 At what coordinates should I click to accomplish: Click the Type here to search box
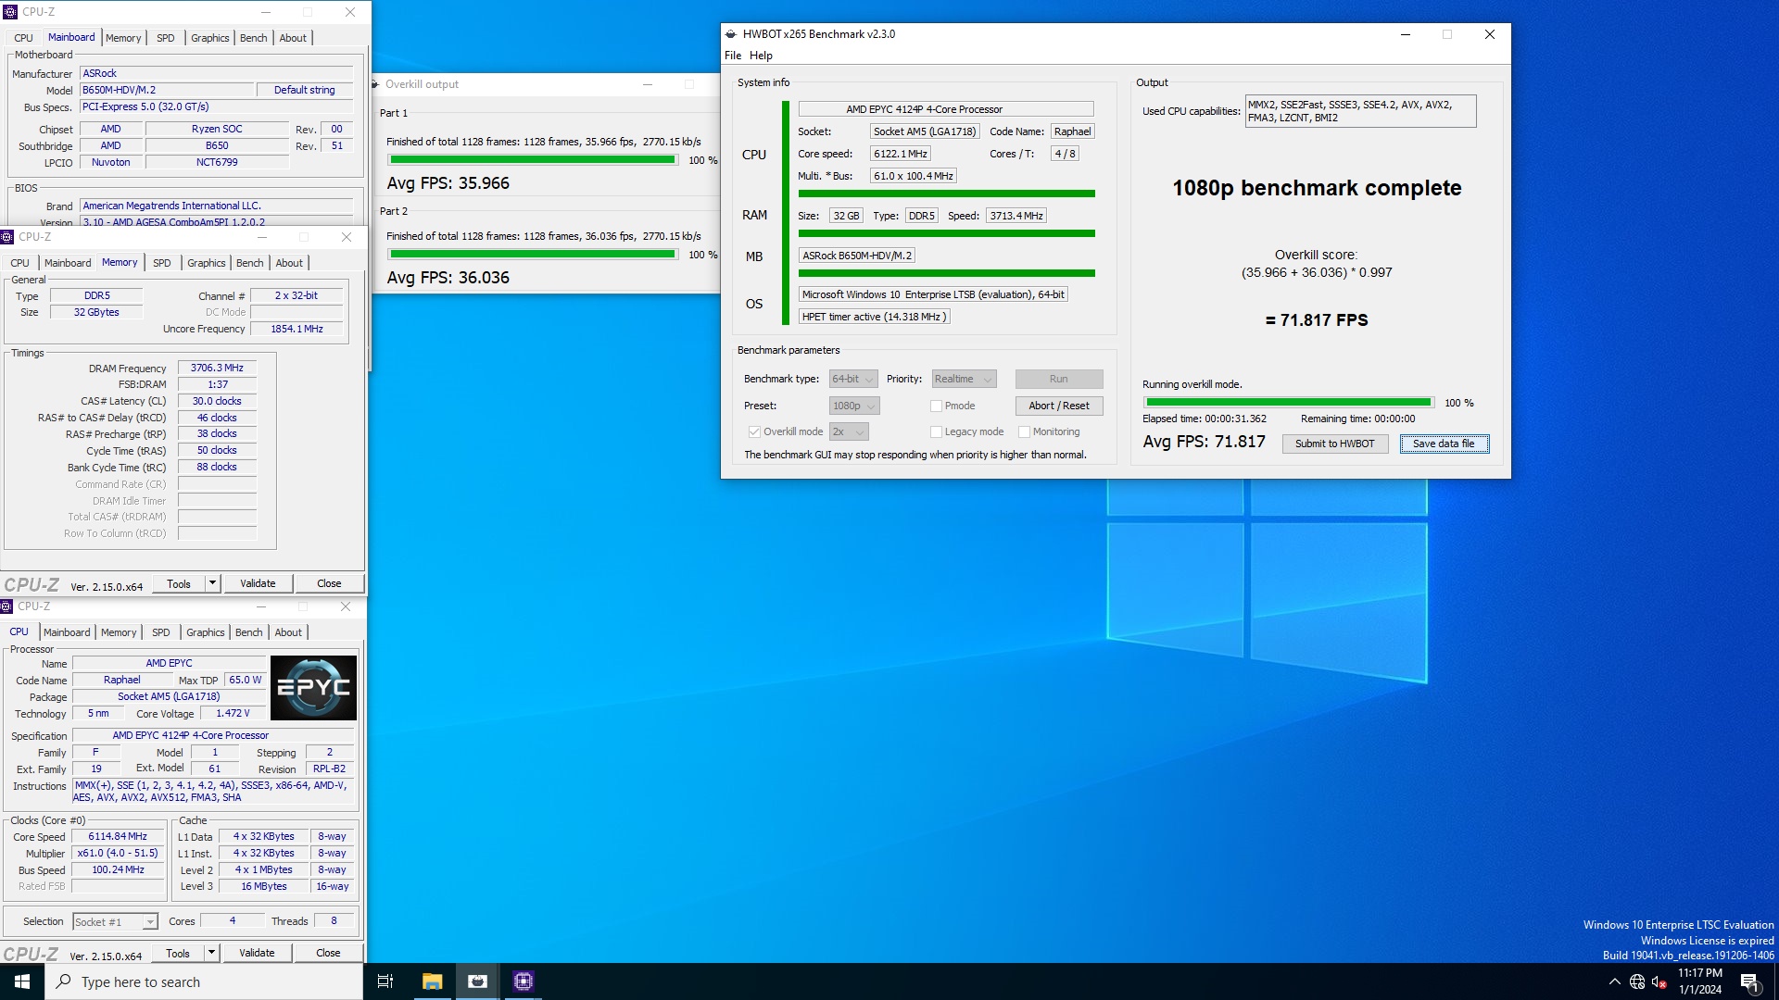click(204, 981)
